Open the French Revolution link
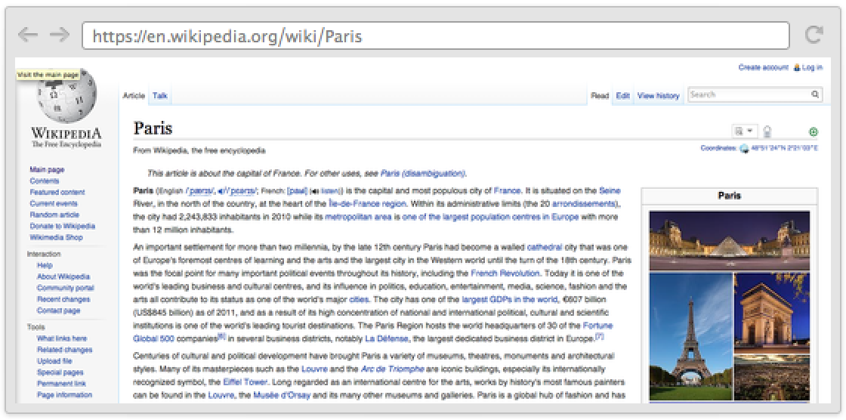 (x=505, y=273)
